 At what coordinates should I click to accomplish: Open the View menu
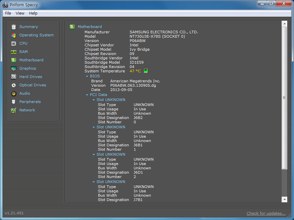20,13
